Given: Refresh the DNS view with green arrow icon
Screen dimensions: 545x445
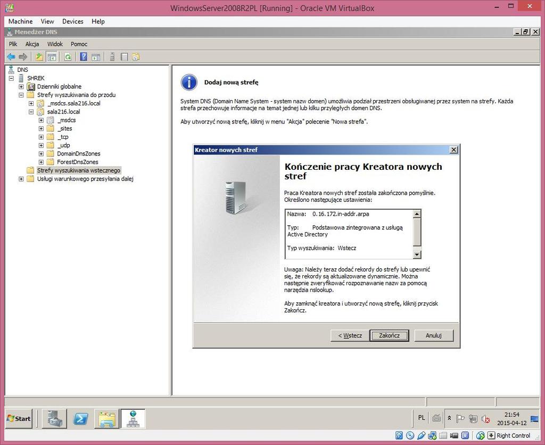Looking at the screenshot, I should click(68, 56).
